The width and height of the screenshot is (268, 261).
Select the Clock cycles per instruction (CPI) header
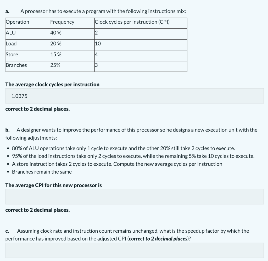point(141,23)
